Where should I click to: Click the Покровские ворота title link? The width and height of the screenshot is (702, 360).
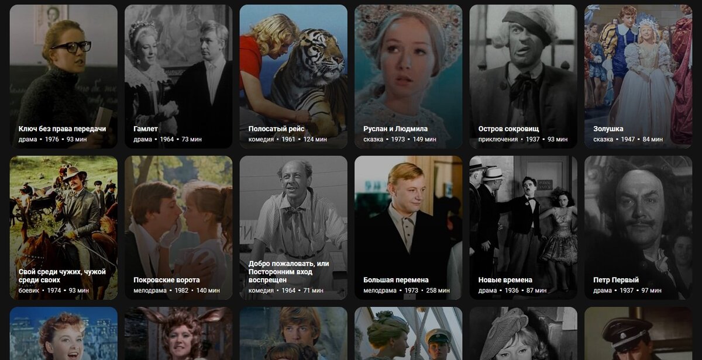167,280
